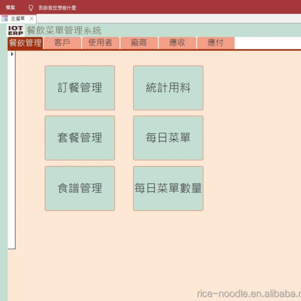Open the 統計用料 button

pos(168,88)
